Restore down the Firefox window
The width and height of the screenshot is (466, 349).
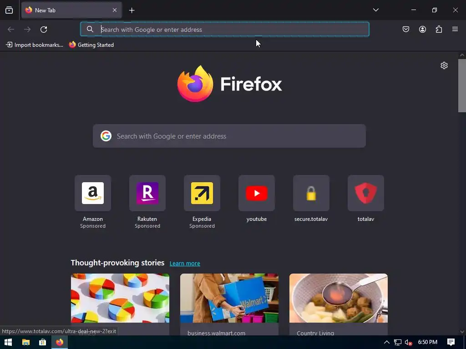click(x=435, y=10)
